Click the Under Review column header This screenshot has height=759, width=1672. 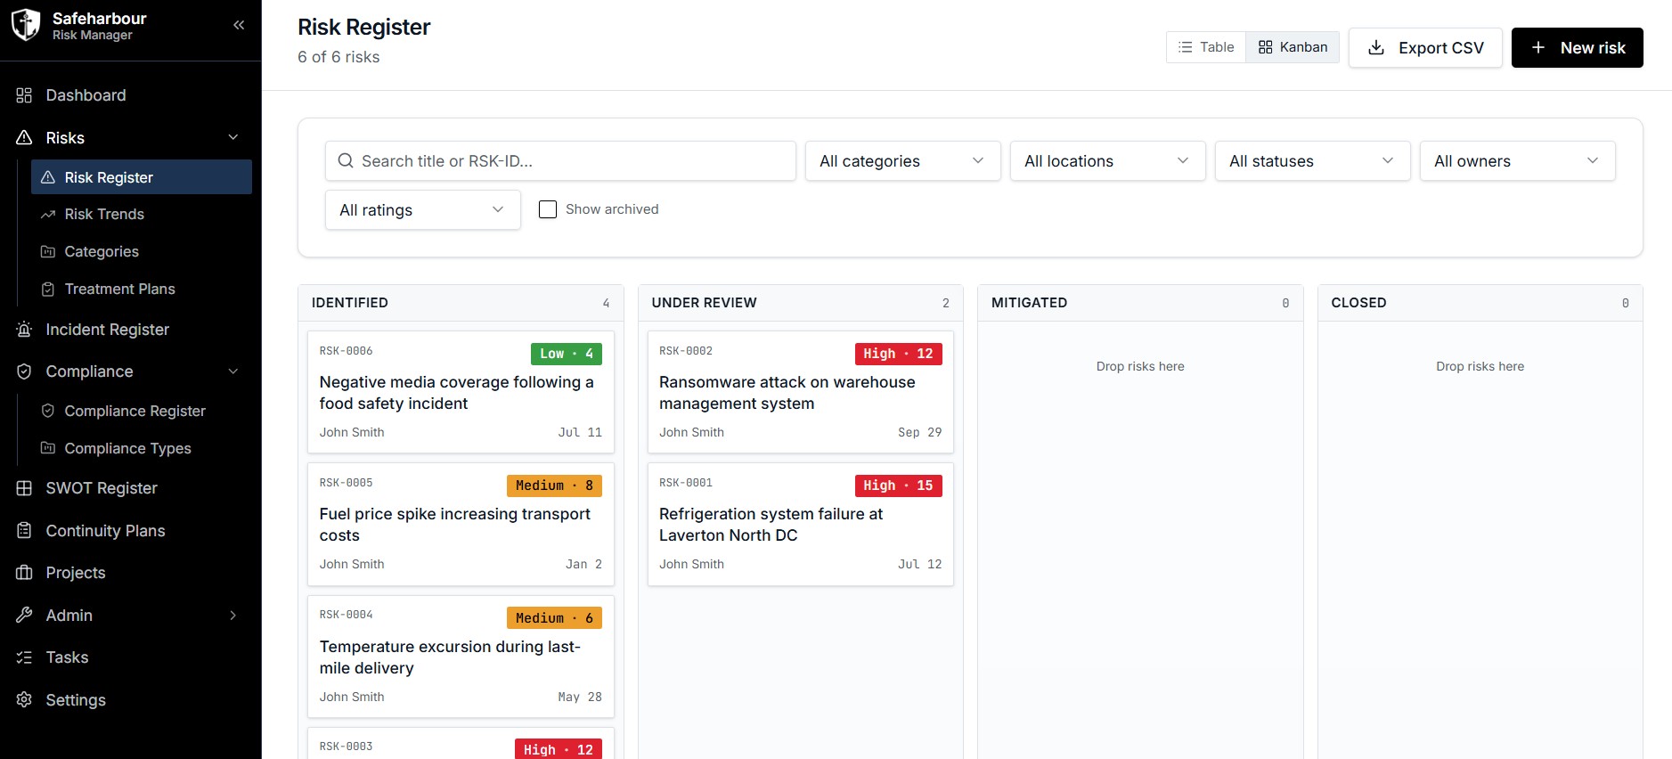(x=800, y=303)
